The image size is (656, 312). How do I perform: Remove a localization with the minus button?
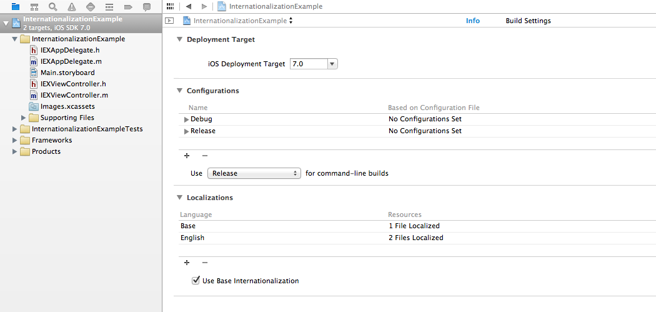(x=204, y=263)
